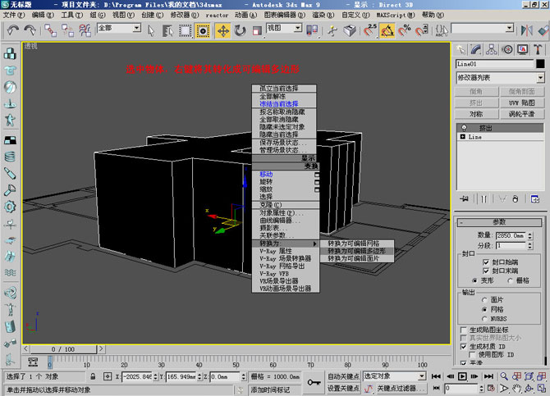The width and height of the screenshot is (550, 396).
Task: Toggle the 封口始端 checkbox
Action: [485, 261]
